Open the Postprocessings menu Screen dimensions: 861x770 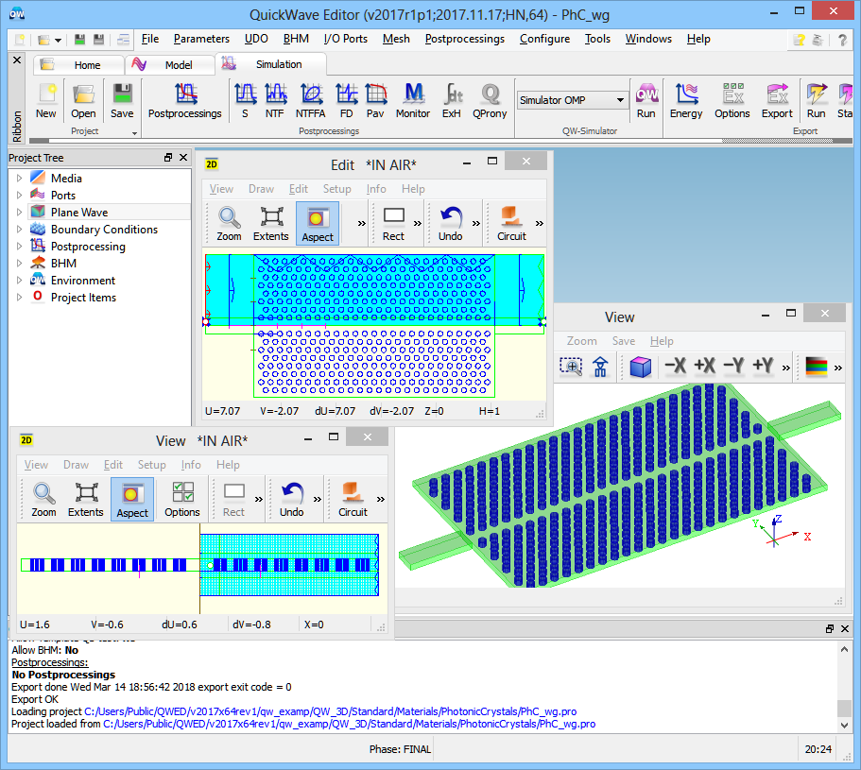464,39
